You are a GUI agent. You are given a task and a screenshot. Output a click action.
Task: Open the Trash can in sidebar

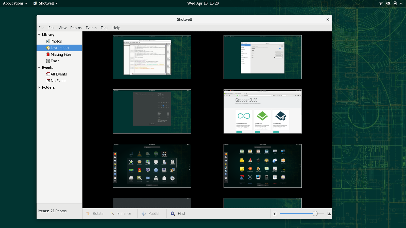48,61
